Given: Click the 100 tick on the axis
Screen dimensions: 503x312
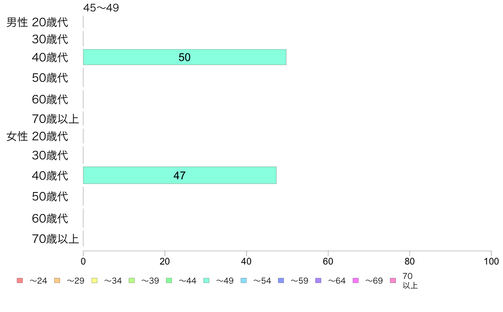Looking at the screenshot, I should [x=491, y=262].
